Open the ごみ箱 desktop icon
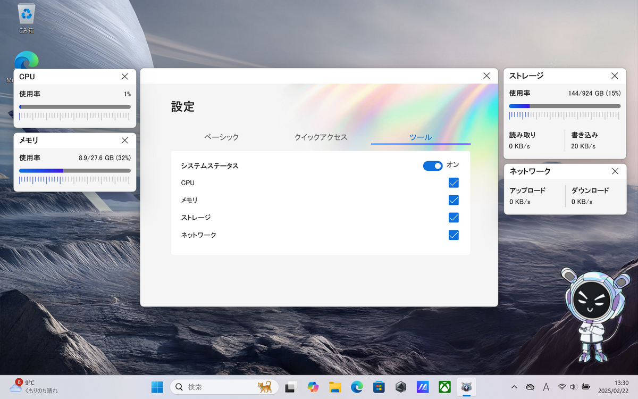 click(x=26, y=19)
